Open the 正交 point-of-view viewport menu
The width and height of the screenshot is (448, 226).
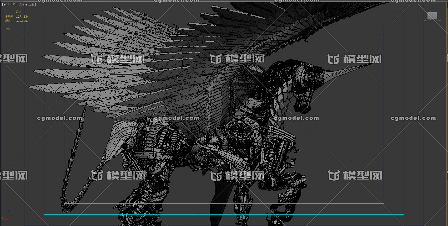click(x=12, y=4)
